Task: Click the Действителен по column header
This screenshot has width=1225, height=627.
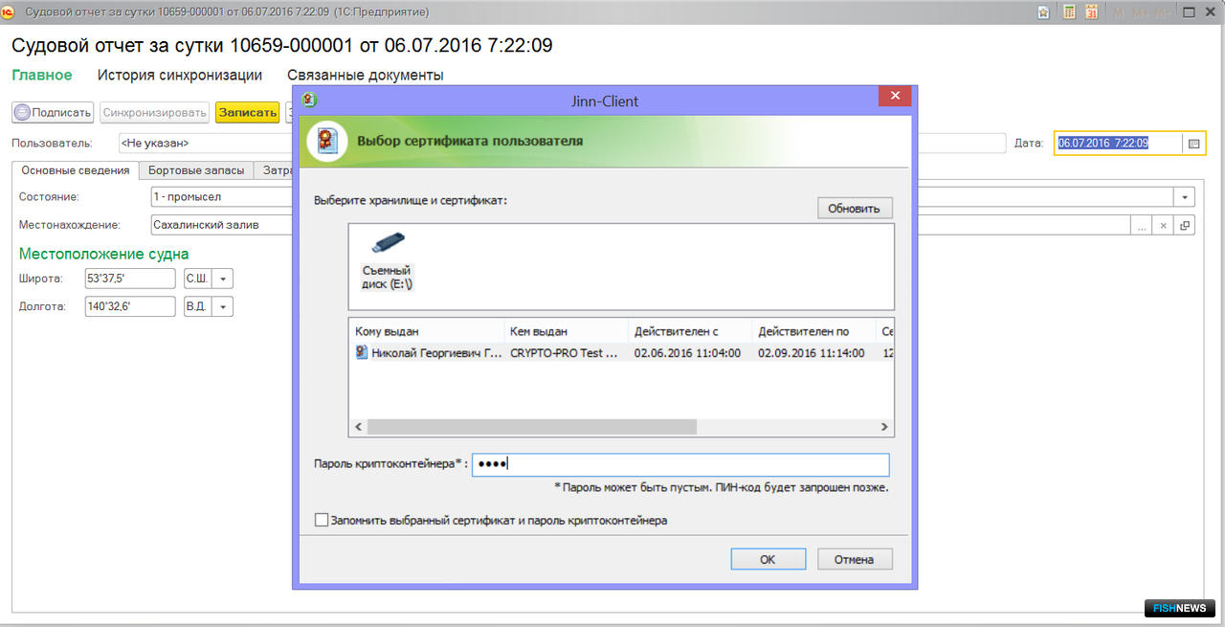Action: point(814,331)
